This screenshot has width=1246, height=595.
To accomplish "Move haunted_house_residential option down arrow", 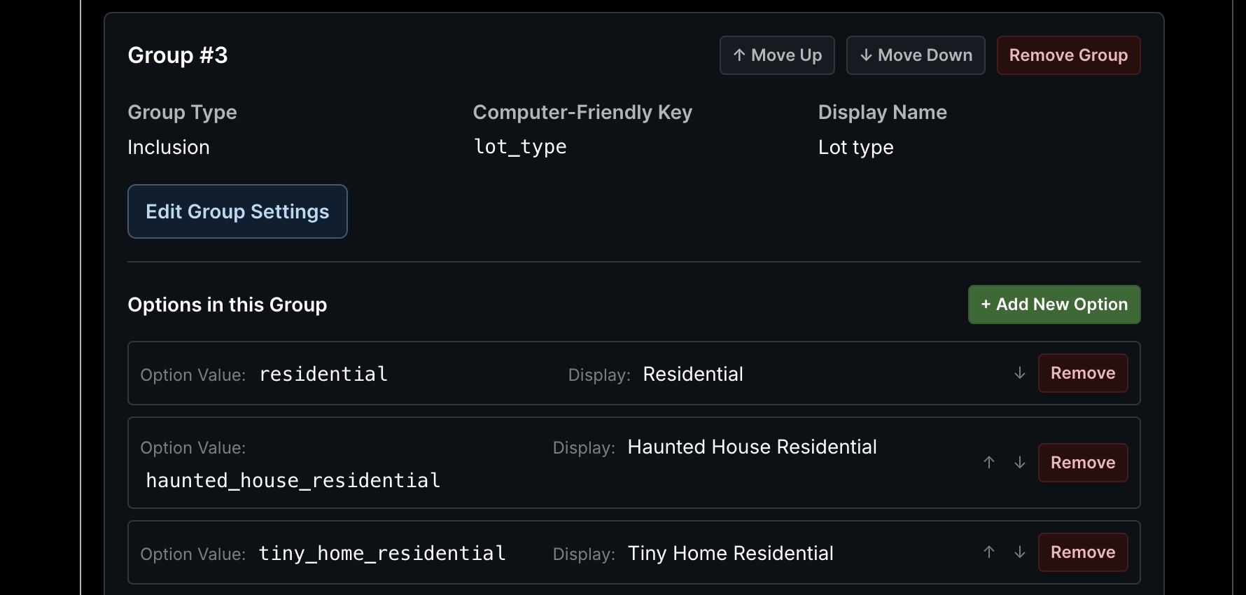I will pyautogui.click(x=1020, y=463).
